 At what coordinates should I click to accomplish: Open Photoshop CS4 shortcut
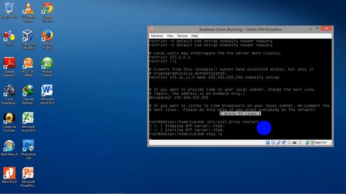28,150
